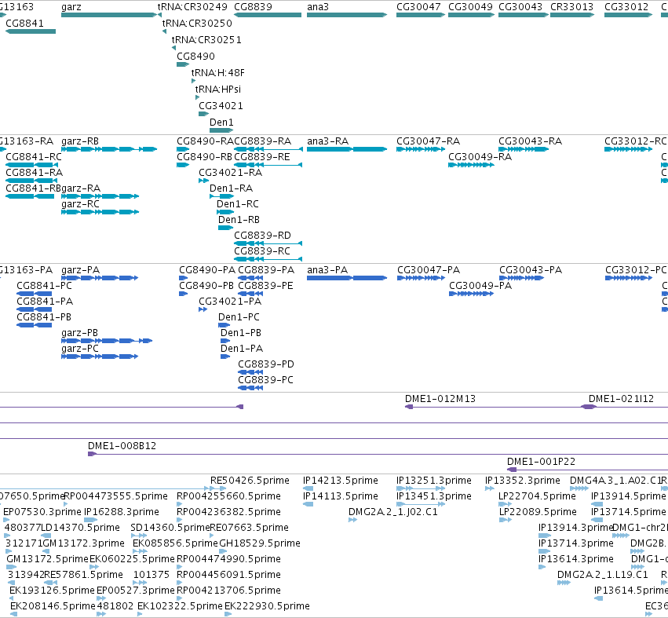
Task: Click Den1-RA transcript label
Action: point(231,188)
